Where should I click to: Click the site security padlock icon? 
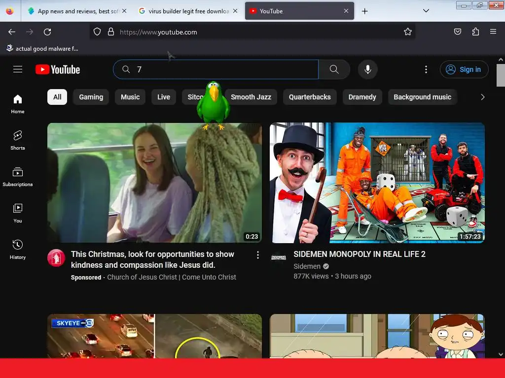(x=111, y=32)
